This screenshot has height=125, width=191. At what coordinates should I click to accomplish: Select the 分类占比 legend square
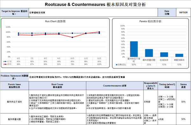click(x=117, y=65)
